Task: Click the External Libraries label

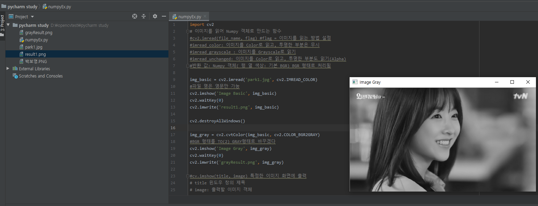Action: point(34,69)
